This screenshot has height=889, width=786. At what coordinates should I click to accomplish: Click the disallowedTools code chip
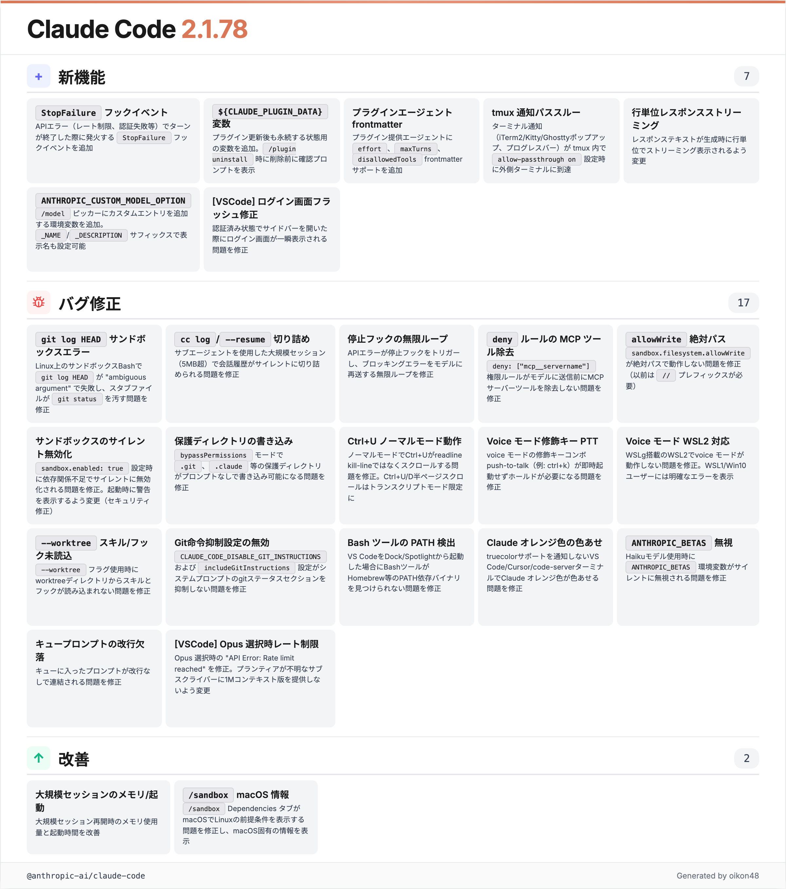(387, 160)
